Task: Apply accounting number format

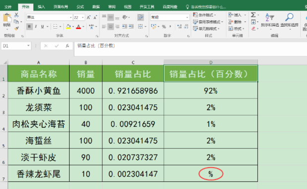Action: [153, 27]
